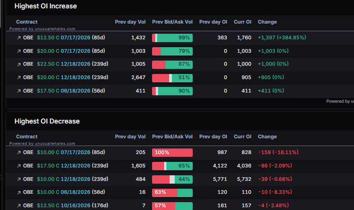Open contract OBE $10.00 C 12/18/2026 (239d)
This screenshot has width=354, height=210.
[66, 179]
